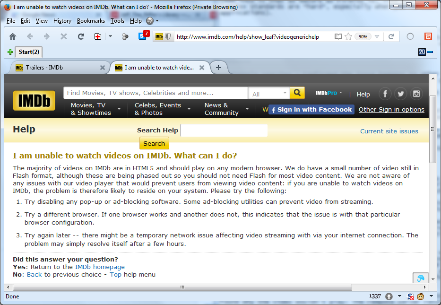The width and height of the screenshot is (441, 305).
Task: Open the All search category dropdown
Action: [x=269, y=94]
